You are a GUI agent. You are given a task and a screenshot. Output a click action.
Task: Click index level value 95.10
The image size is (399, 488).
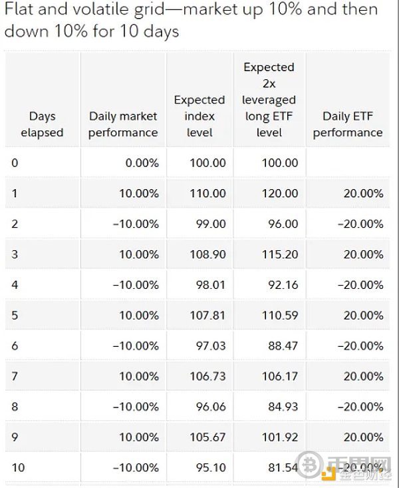tap(211, 467)
